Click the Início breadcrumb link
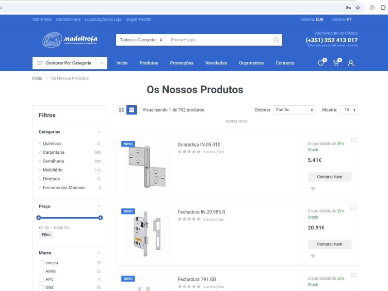 37,78
